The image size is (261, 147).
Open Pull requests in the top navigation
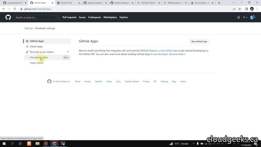69,17
